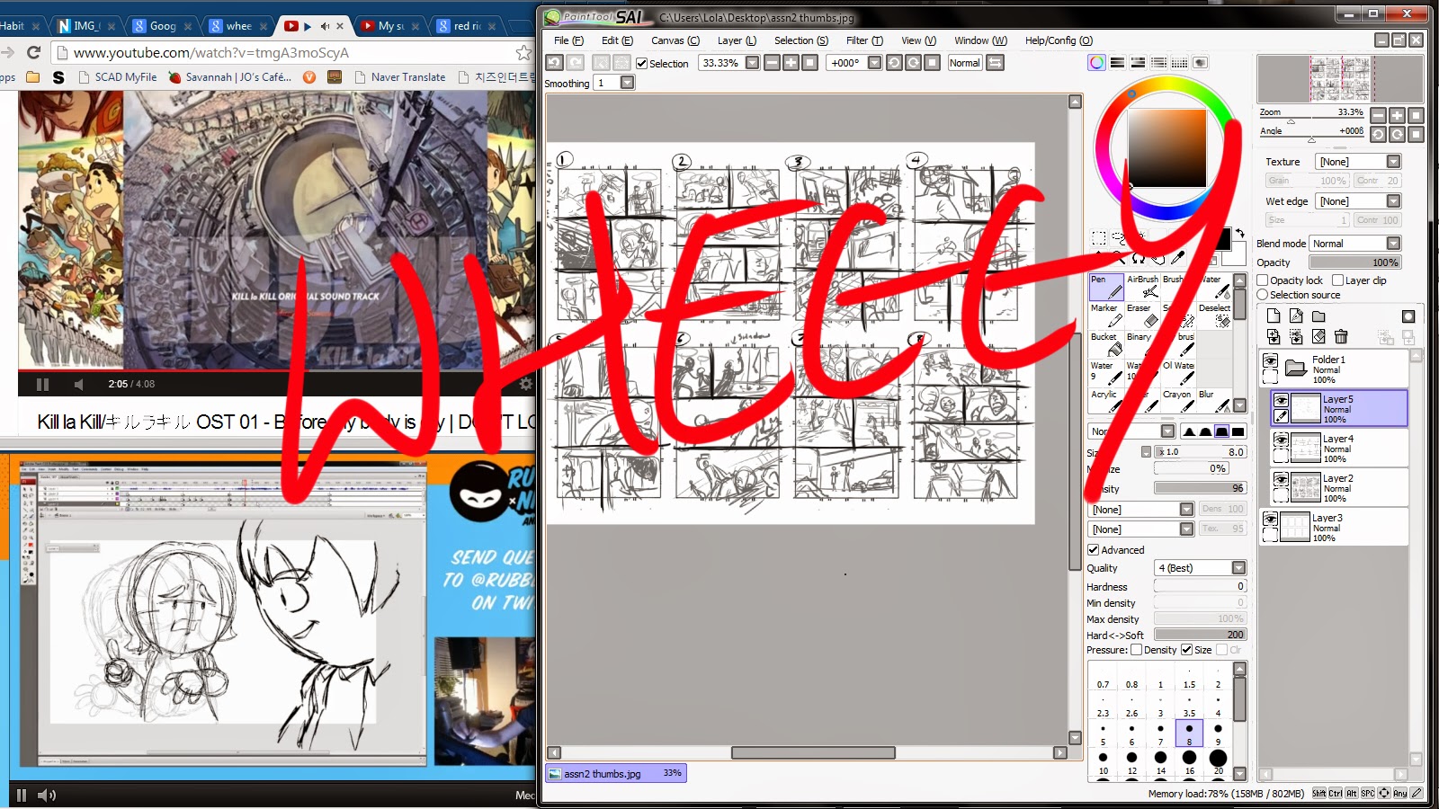Pick a color in the color square
The height and width of the screenshot is (809, 1439).
[x=1167, y=148]
